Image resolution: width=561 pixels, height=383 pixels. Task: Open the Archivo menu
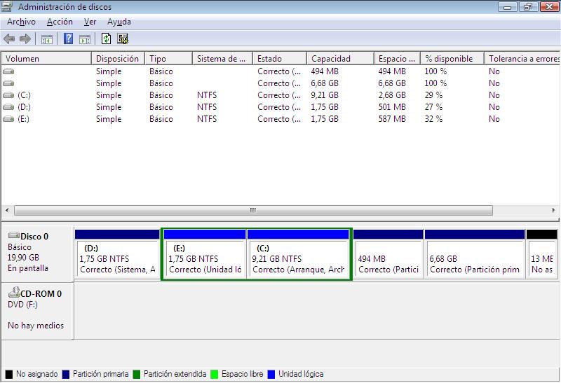tap(21, 22)
